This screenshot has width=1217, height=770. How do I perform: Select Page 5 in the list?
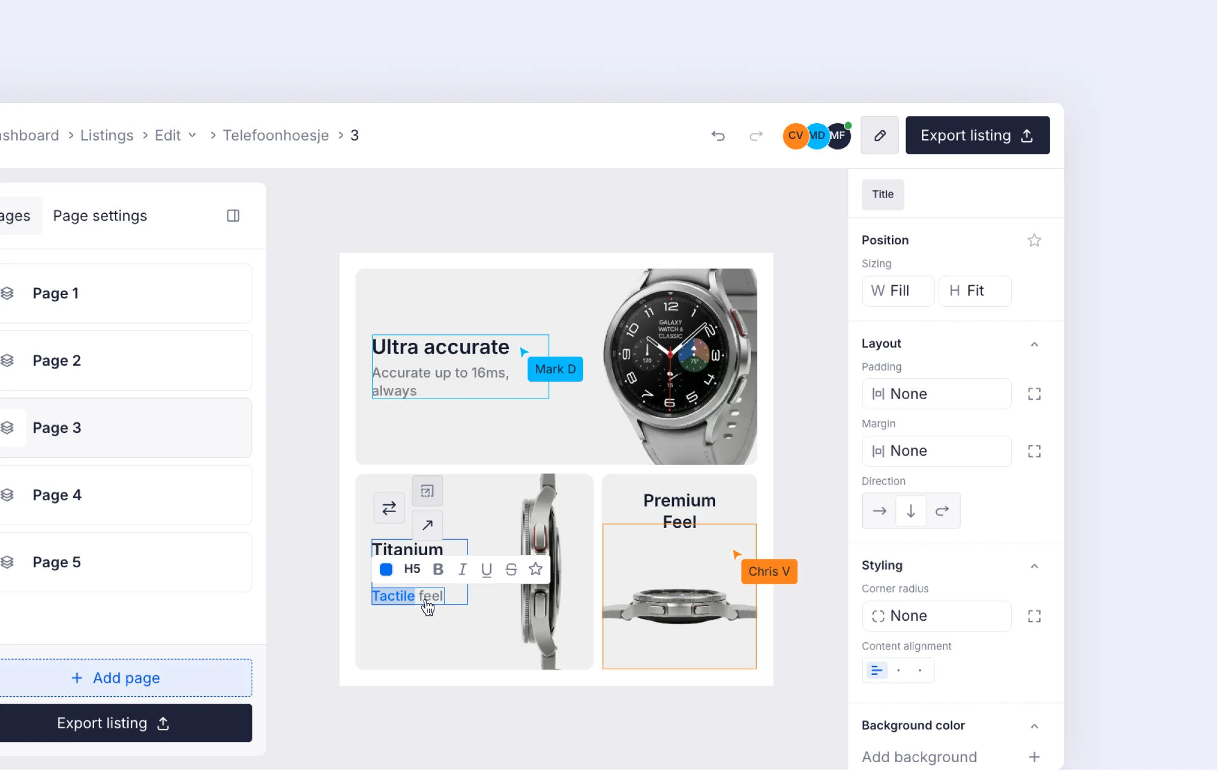pos(126,562)
